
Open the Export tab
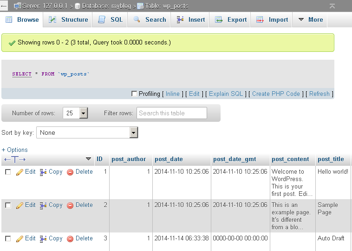[x=231, y=19]
